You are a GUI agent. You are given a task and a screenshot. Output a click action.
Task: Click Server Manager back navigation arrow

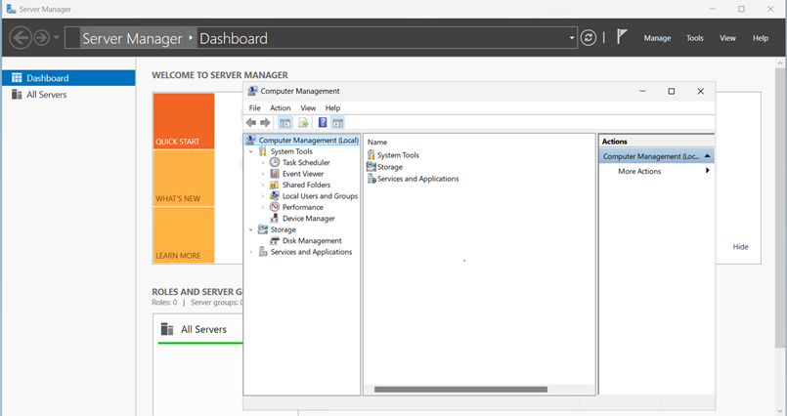tap(21, 38)
